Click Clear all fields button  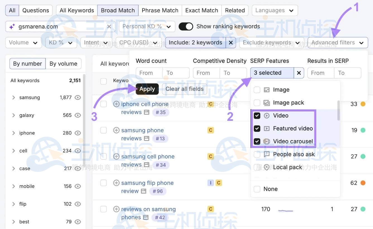pos(184,89)
